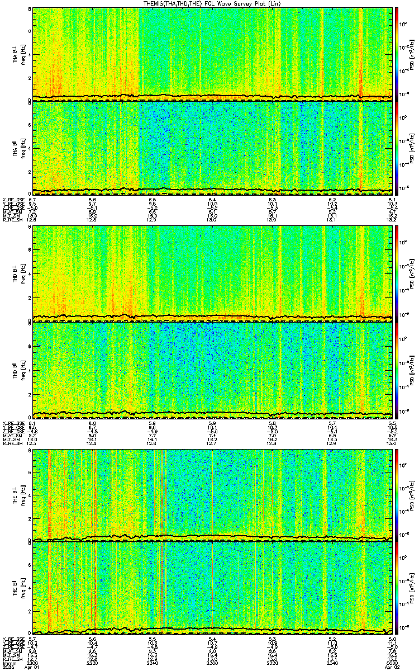Click the color bar beside THA B-parallel panel
Image resolution: width=419 pixels, height=671 pixels.
(397, 147)
